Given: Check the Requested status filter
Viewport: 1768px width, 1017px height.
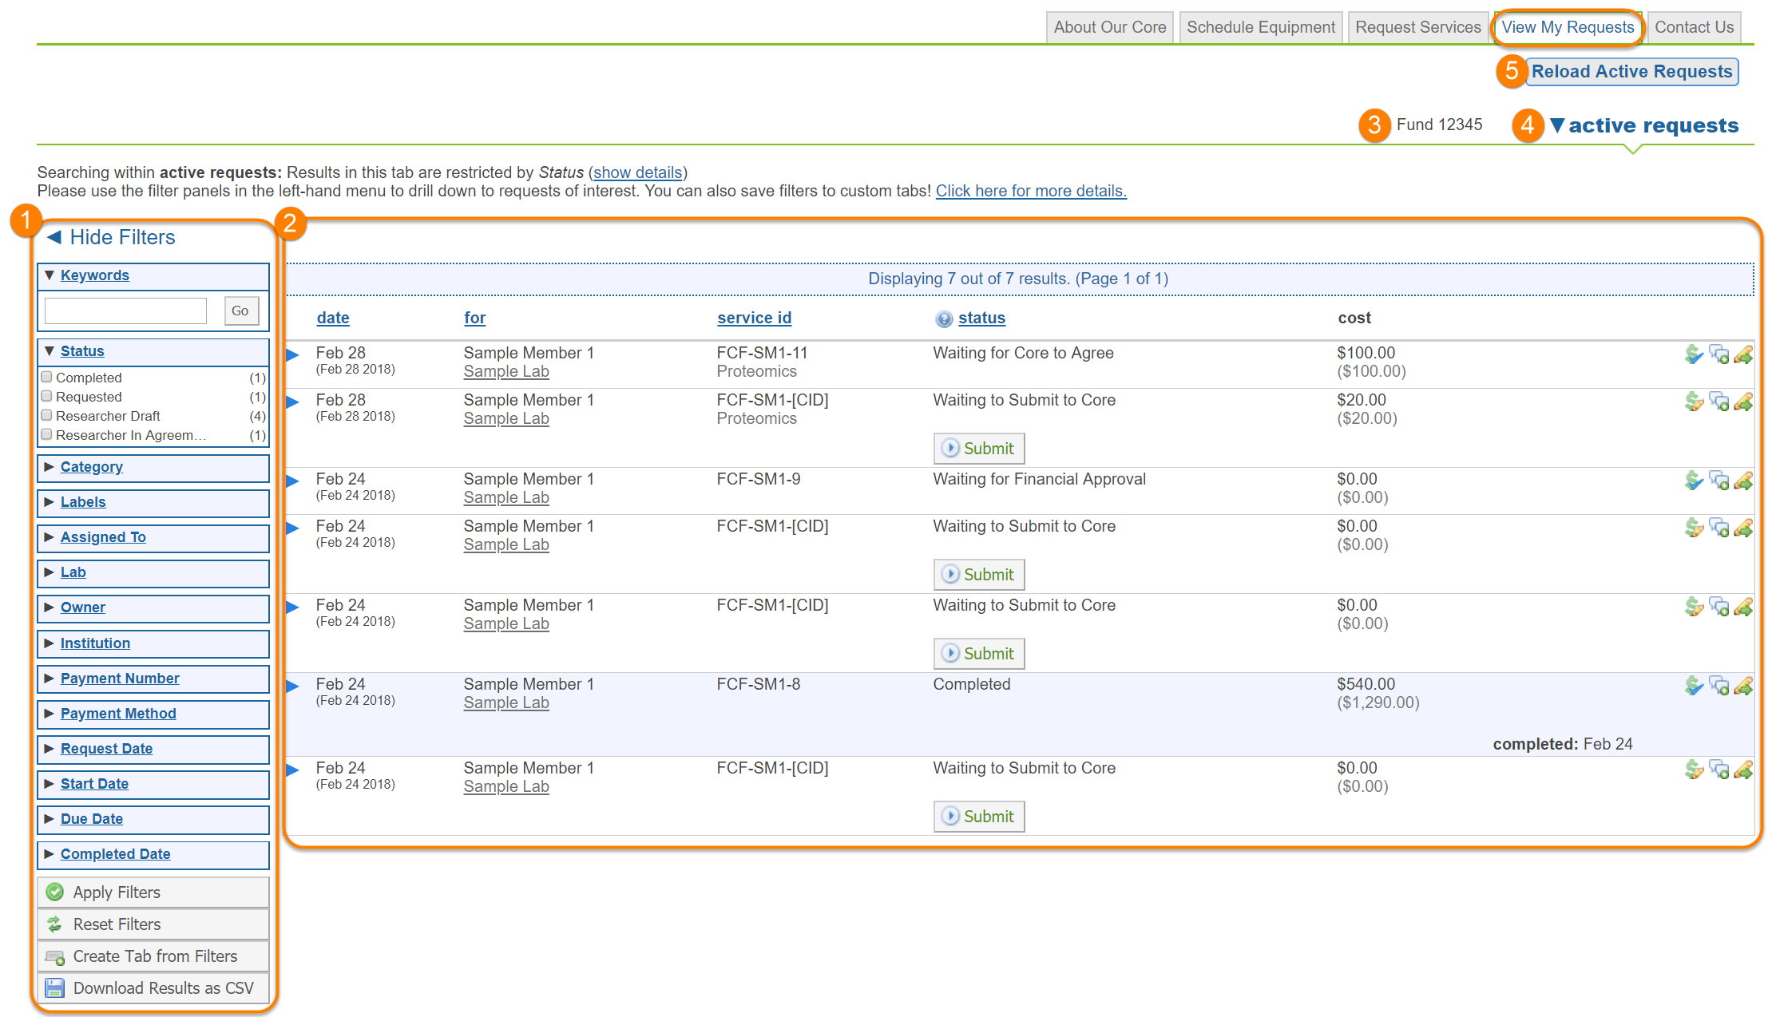Looking at the screenshot, I should 47,396.
